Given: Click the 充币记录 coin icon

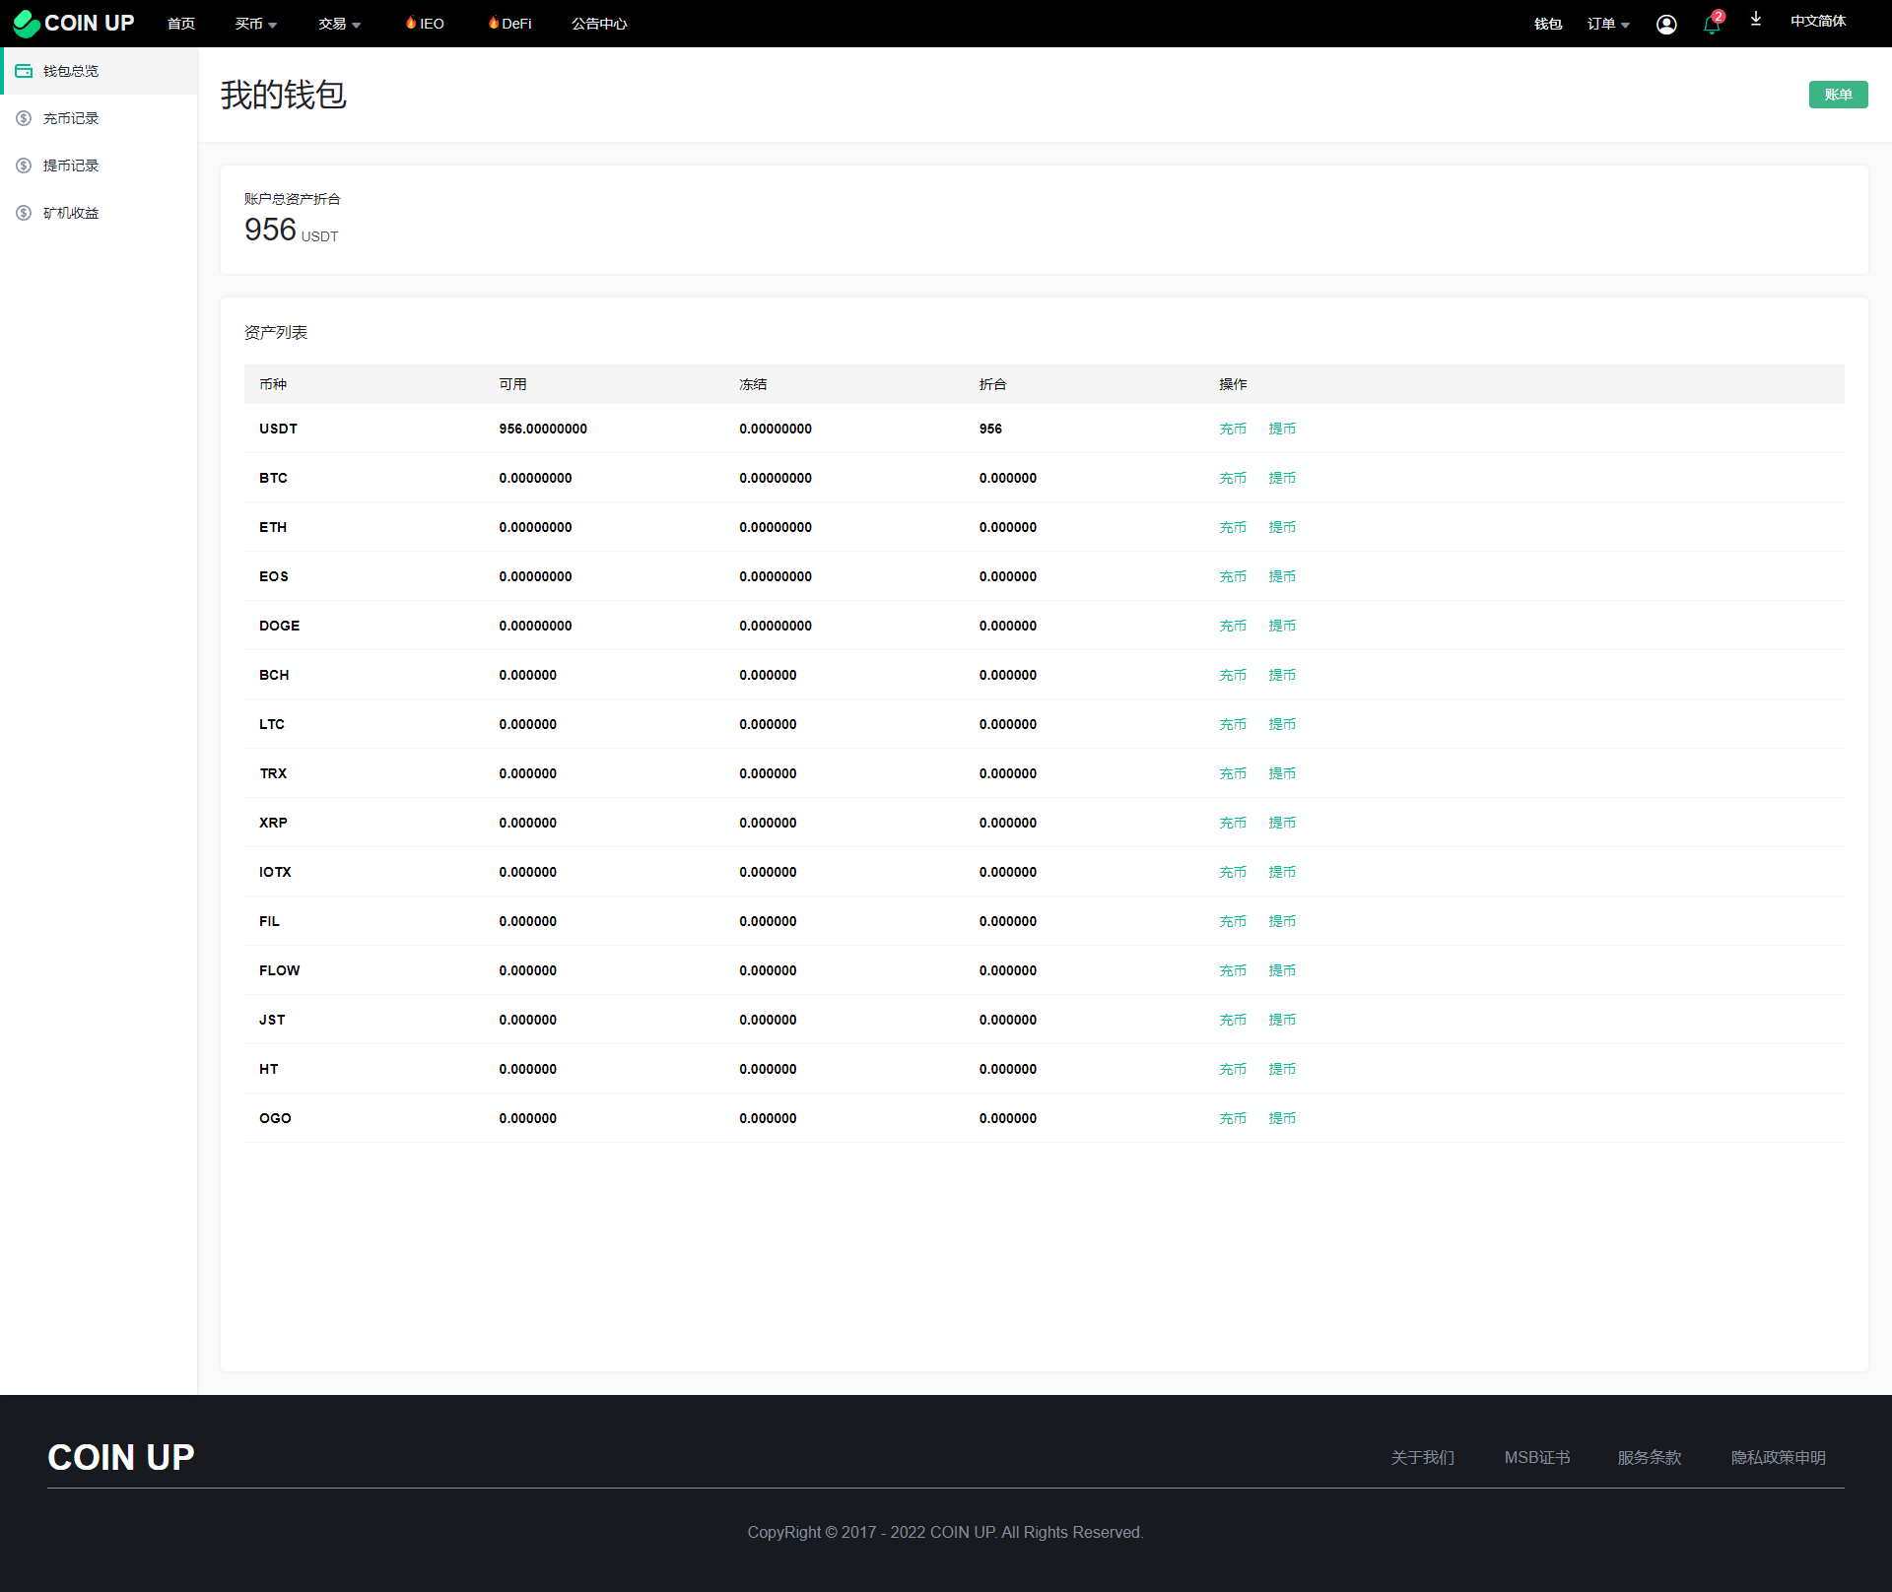Looking at the screenshot, I should point(24,118).
